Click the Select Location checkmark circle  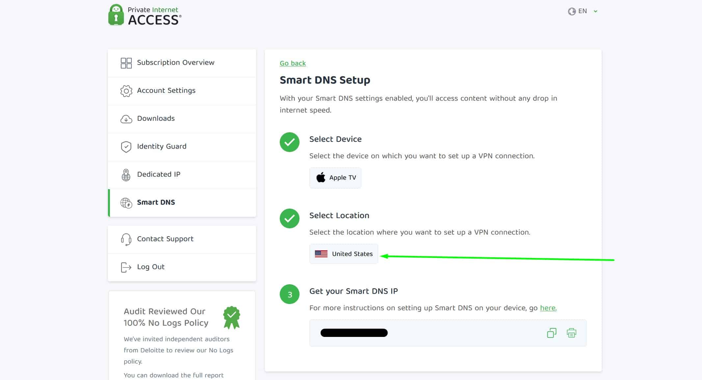pos(290,218)
